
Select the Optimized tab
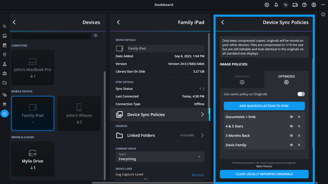point(286,79)
